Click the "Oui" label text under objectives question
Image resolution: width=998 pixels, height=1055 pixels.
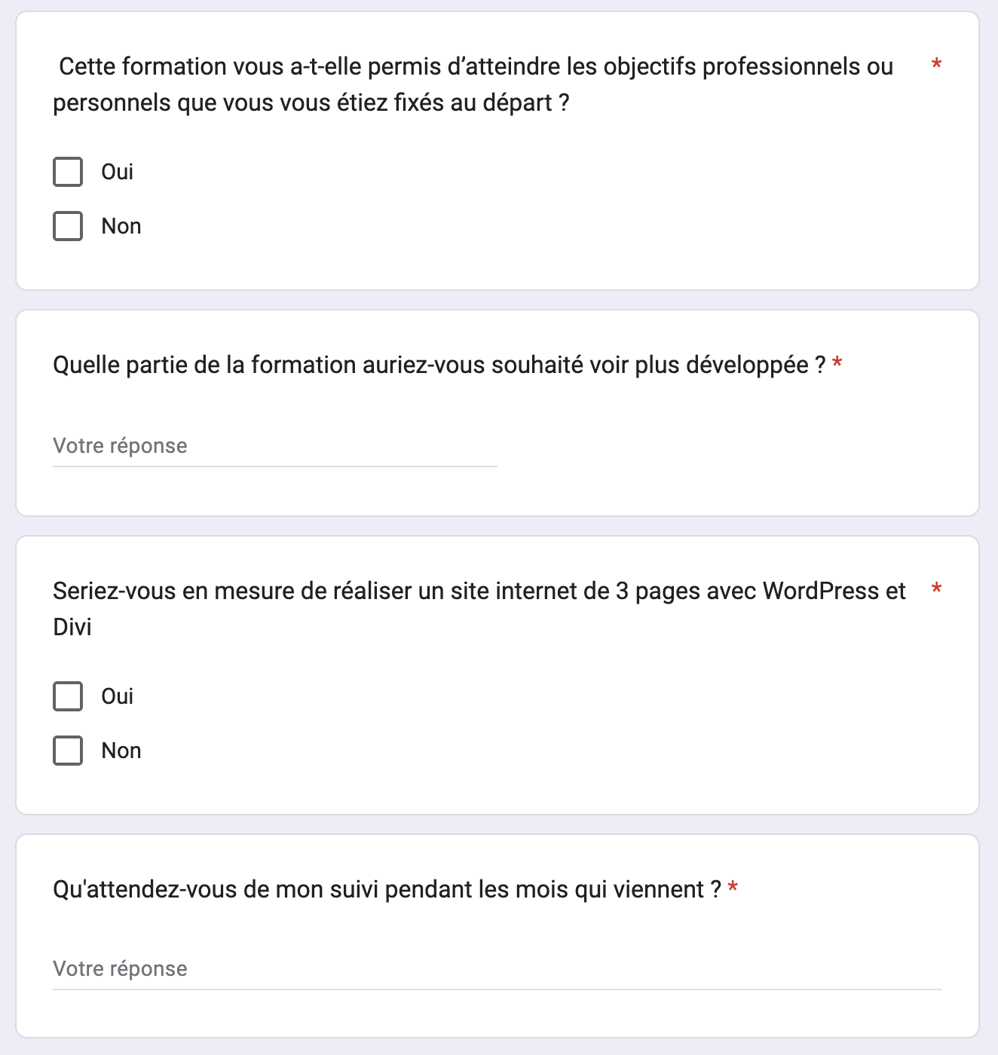pos(118,172)
